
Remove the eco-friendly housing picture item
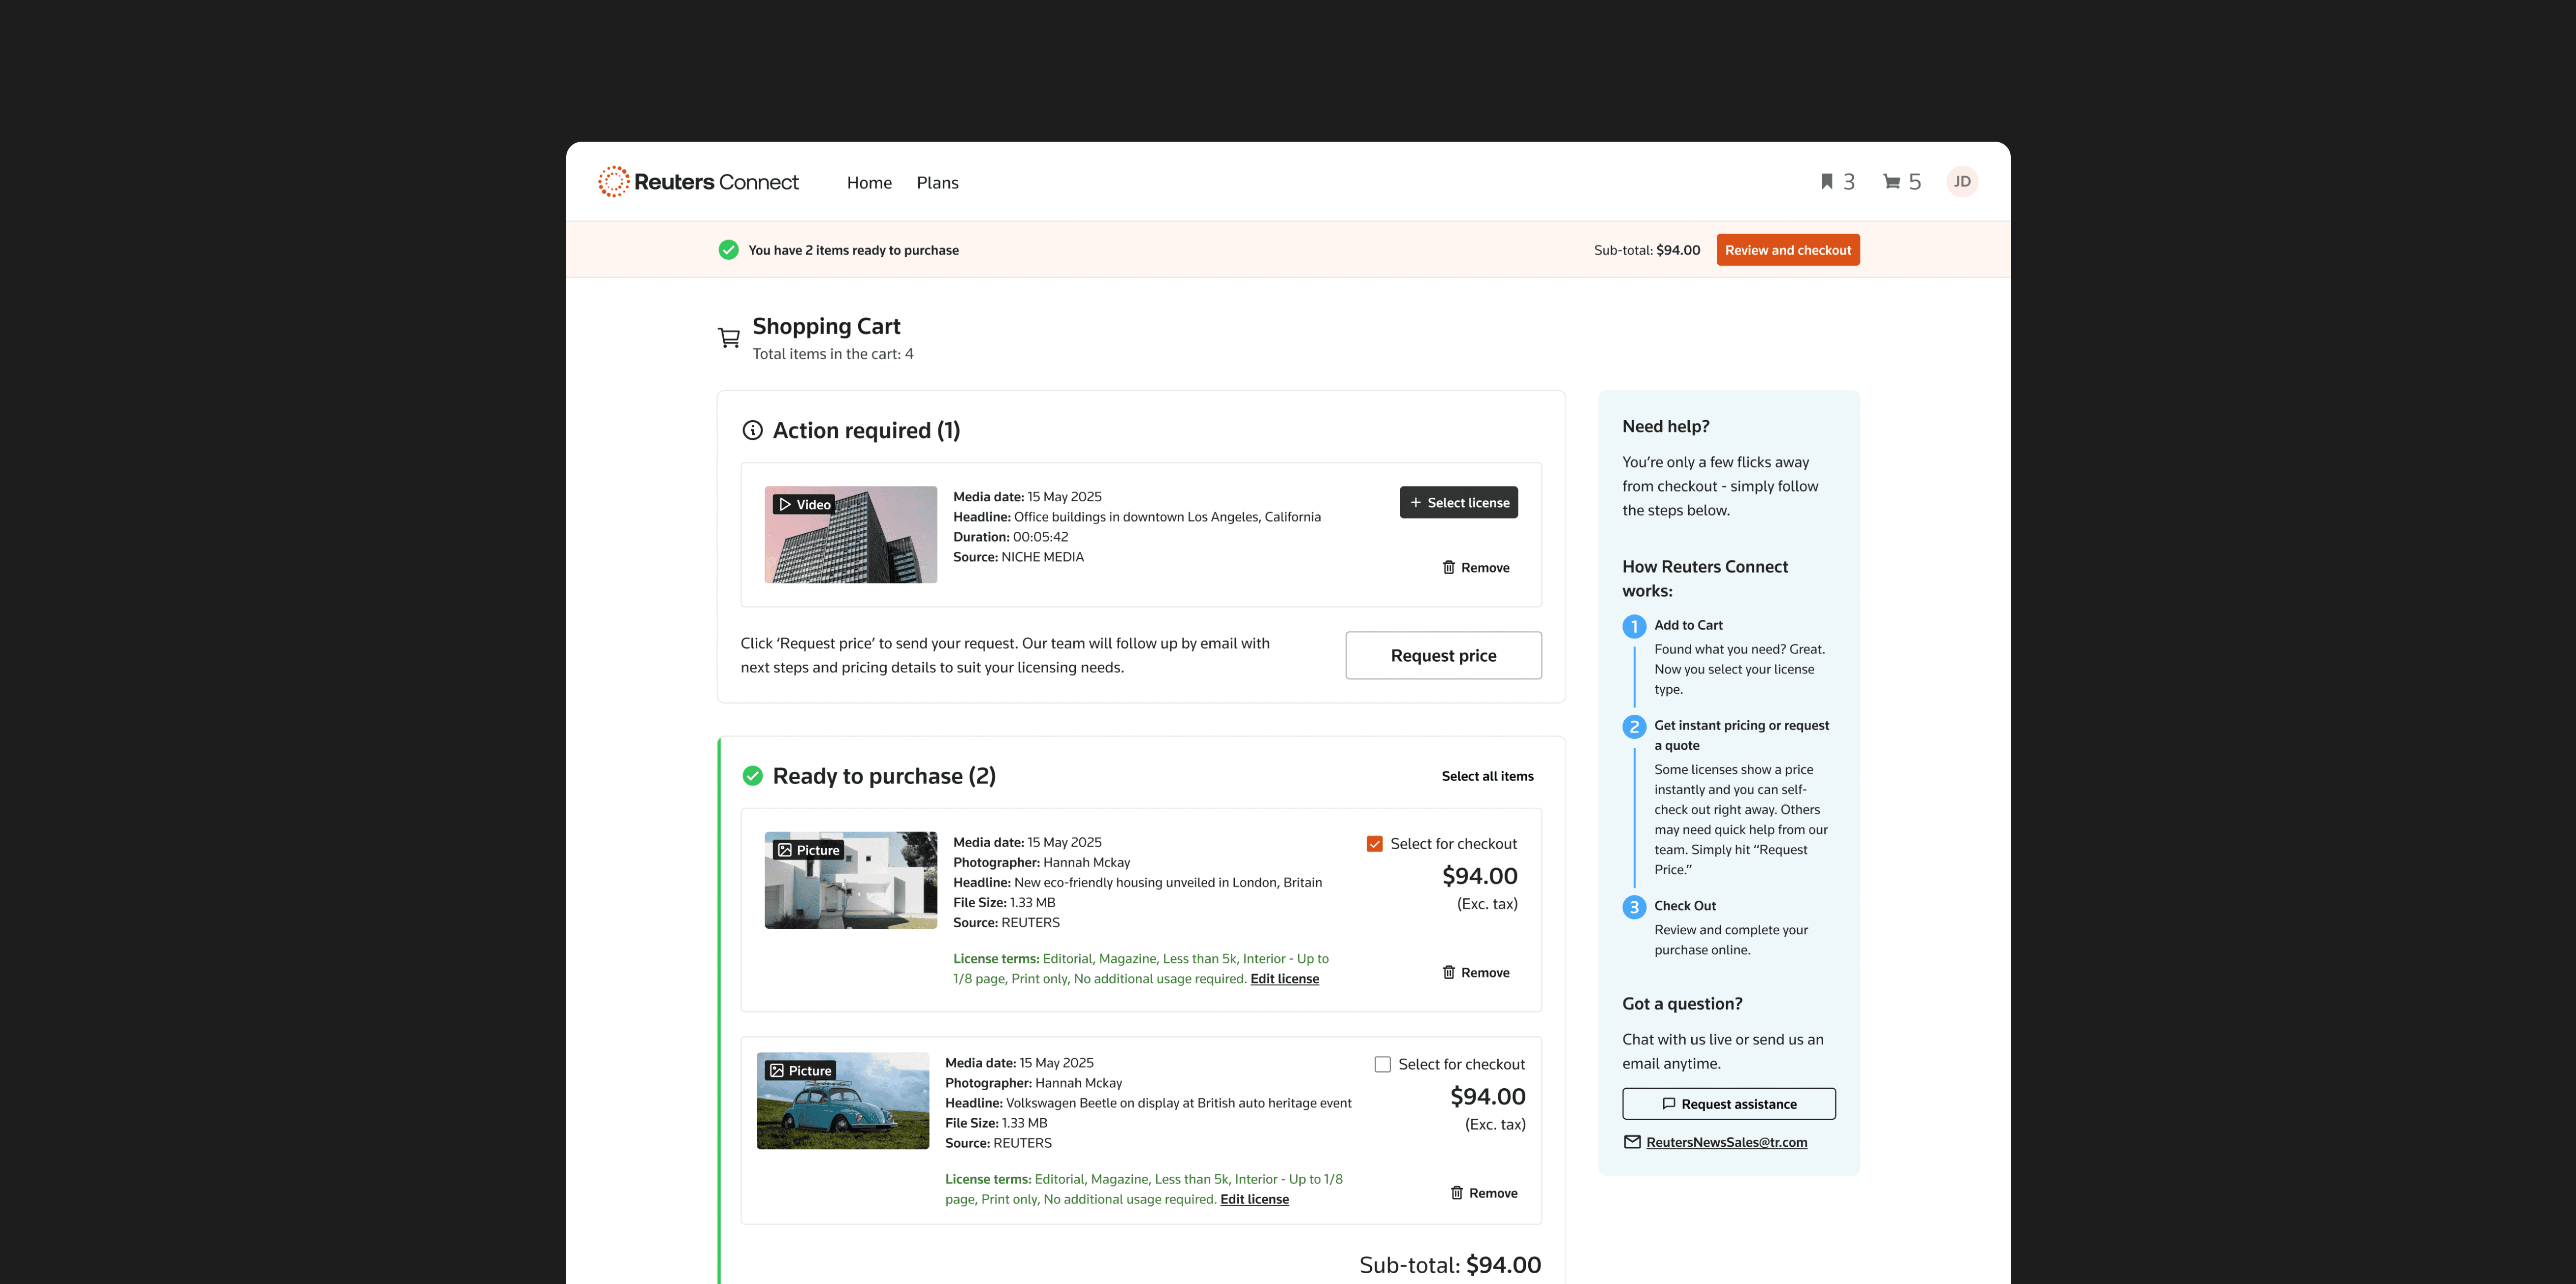click(x=1476, y=972)
